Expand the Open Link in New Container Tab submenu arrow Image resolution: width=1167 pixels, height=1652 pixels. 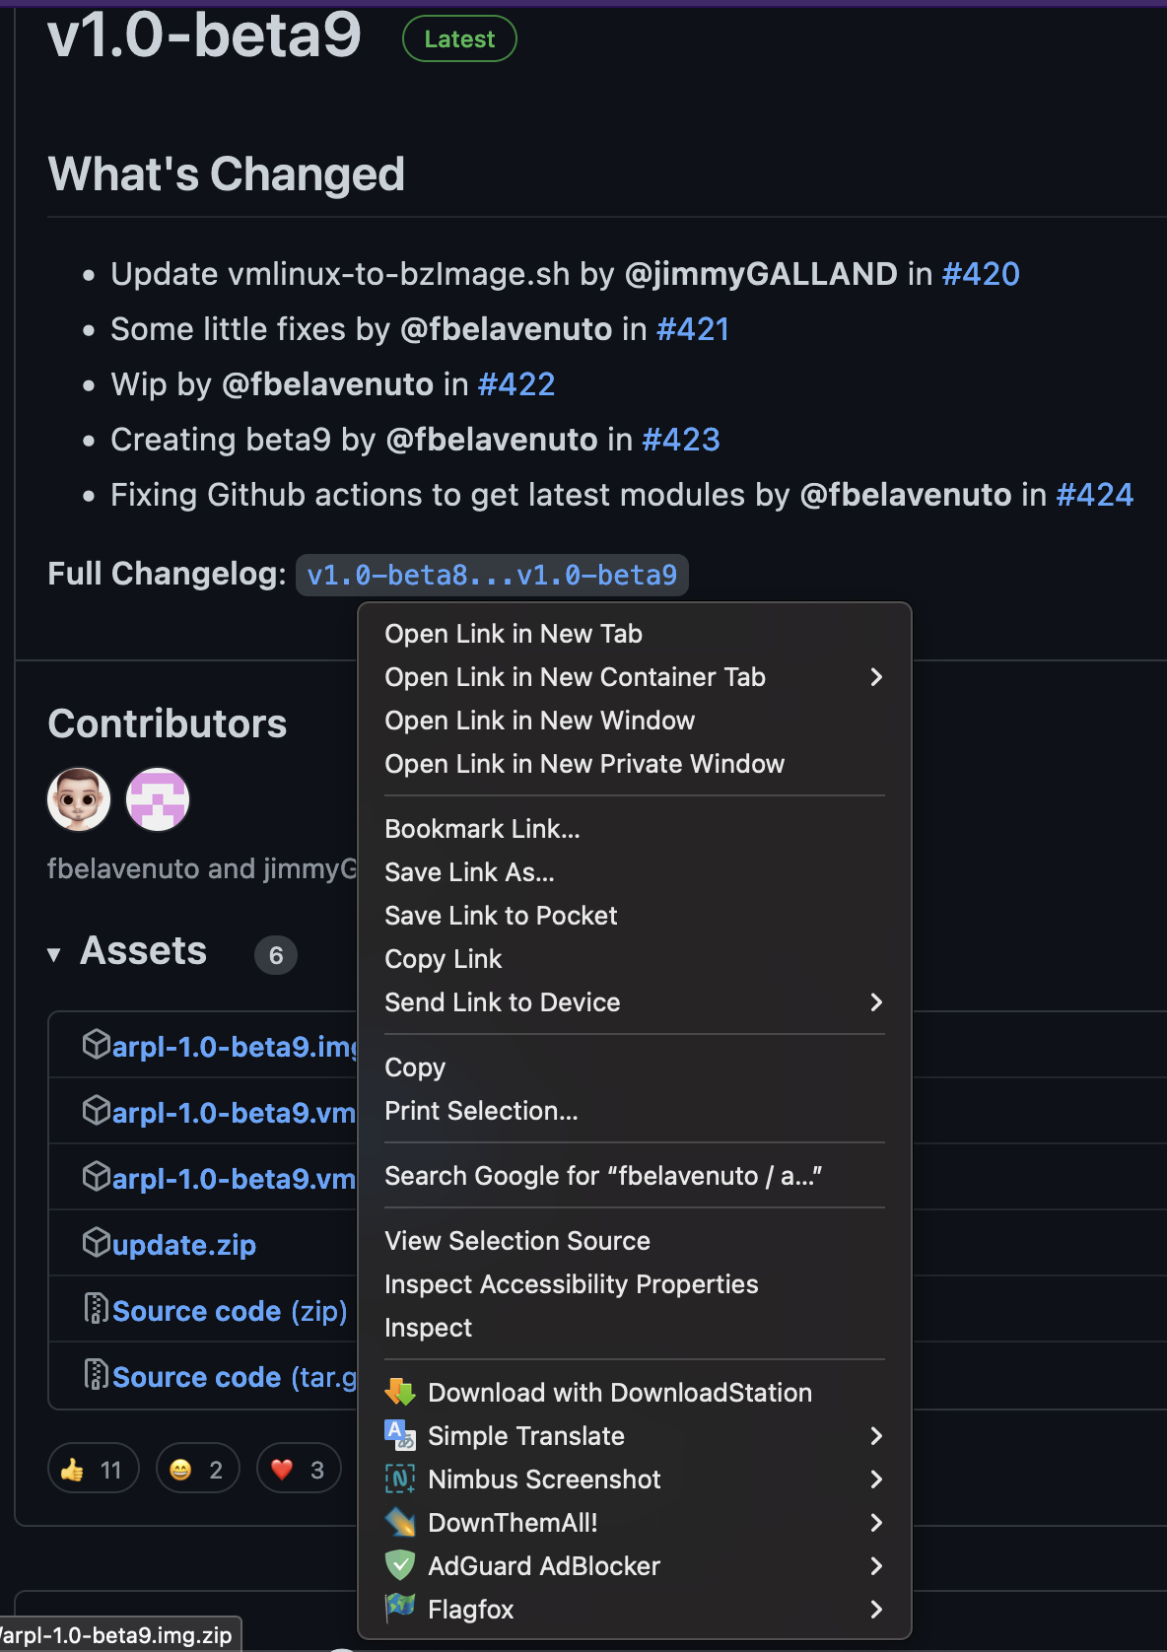click(x=875, y=677)
